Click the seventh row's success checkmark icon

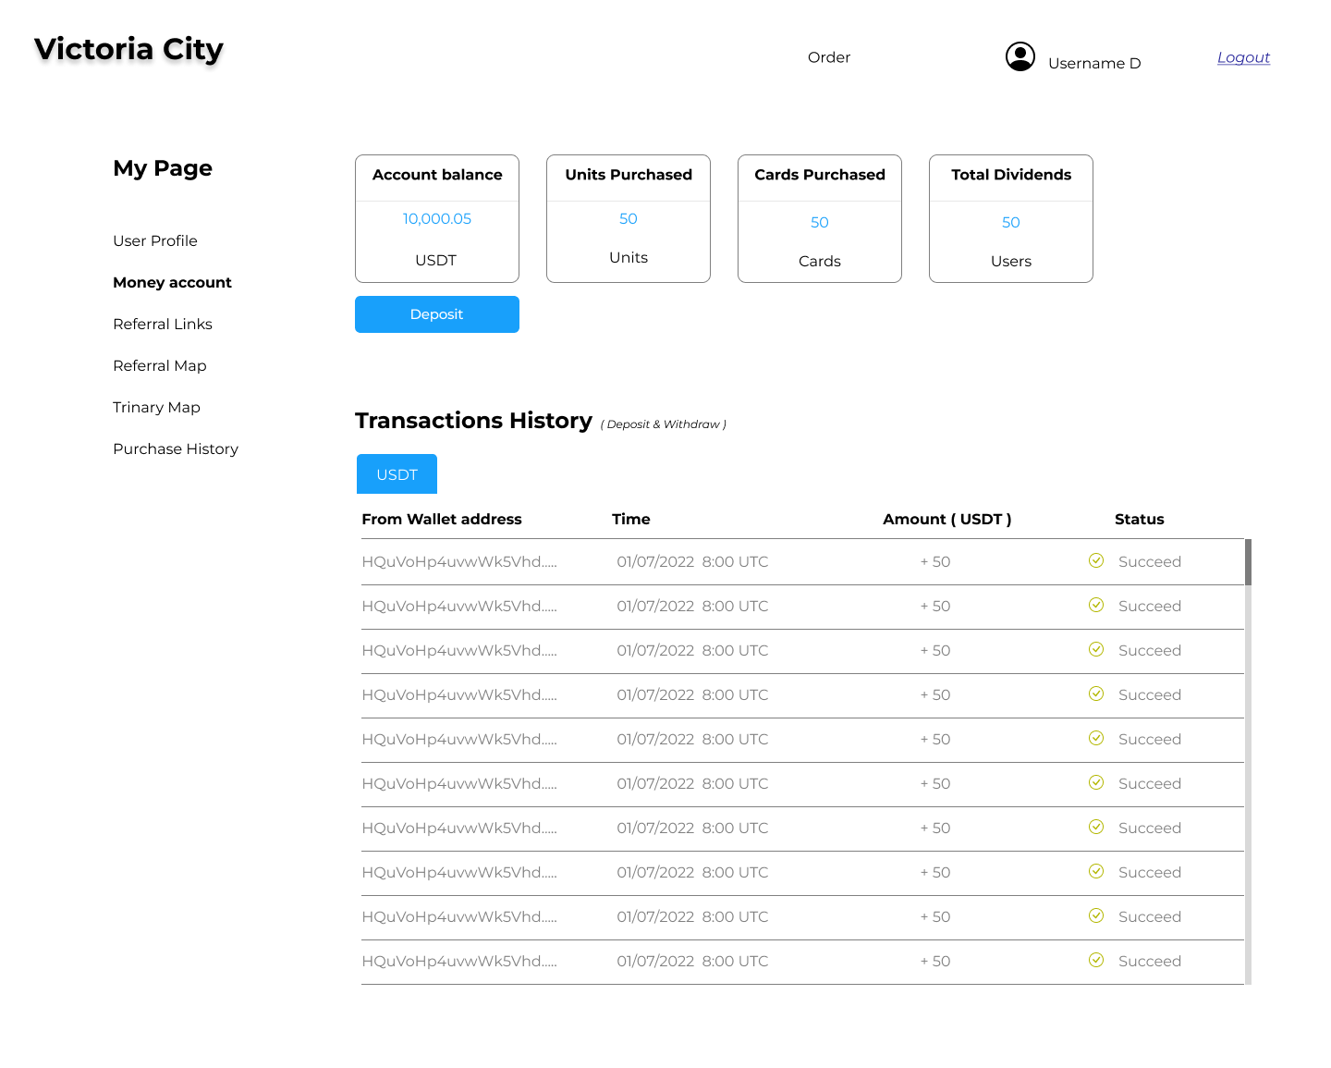click(1096, 827)
